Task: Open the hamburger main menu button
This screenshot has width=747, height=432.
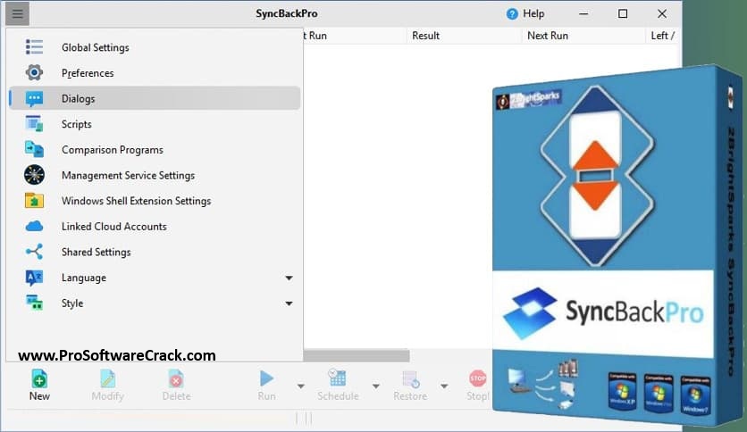Action: coord(18,13)
